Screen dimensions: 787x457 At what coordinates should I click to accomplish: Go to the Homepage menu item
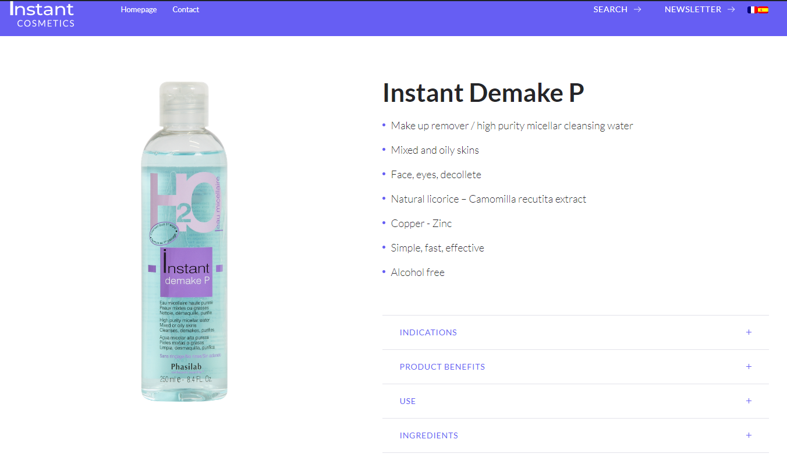click(139, 9)
